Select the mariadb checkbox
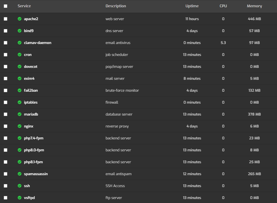This screenshot has width=277, height=203. (5, 114)
